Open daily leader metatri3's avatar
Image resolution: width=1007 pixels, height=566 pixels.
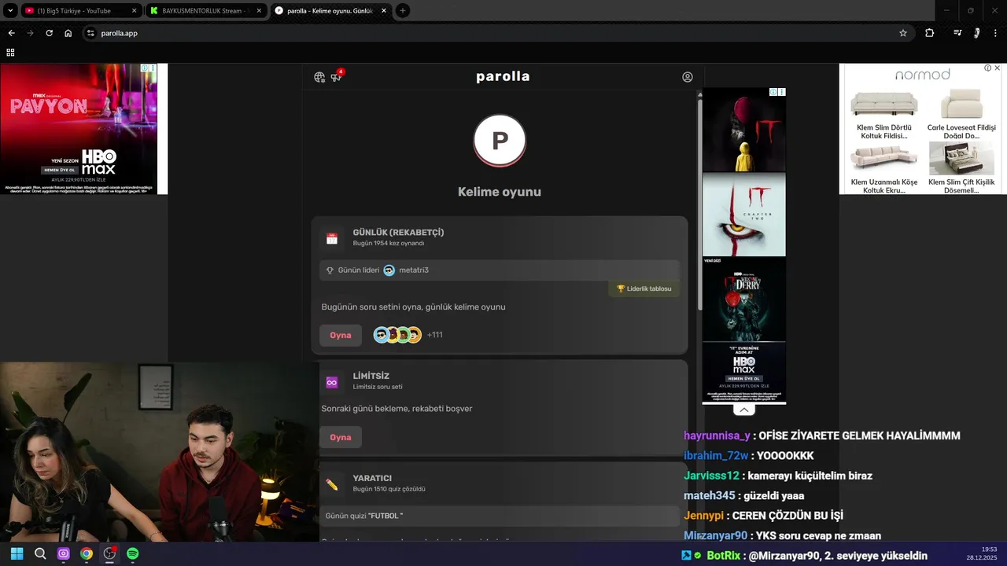click(389, 270)
